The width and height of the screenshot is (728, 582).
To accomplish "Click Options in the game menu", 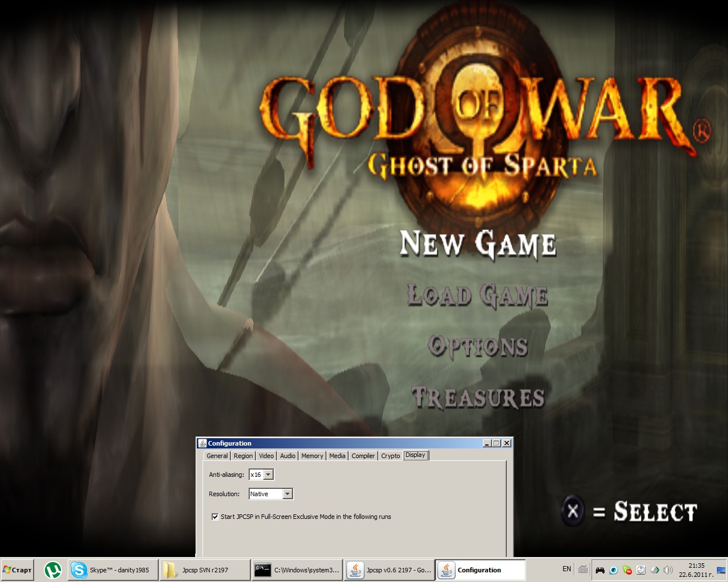I will tap(478, 346).
